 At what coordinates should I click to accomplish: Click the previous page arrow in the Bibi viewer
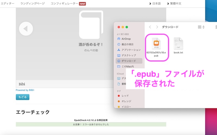[x=26, y=28]
